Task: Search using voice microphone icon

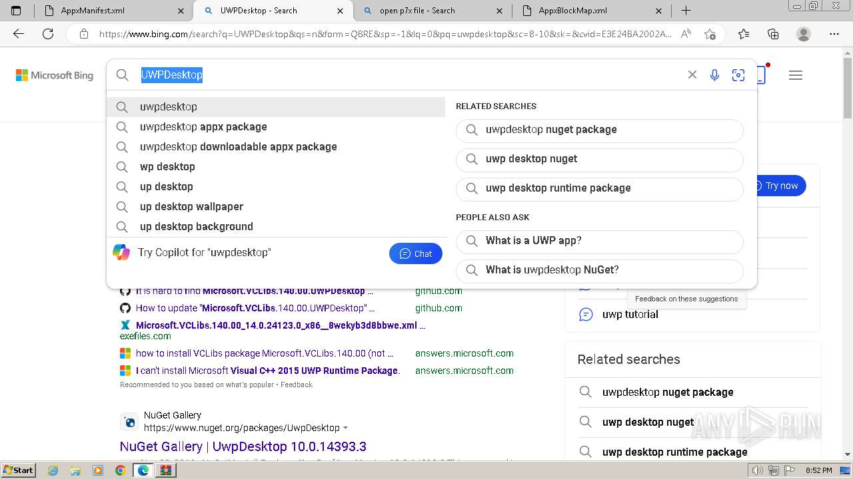Action: click(714, 75)
